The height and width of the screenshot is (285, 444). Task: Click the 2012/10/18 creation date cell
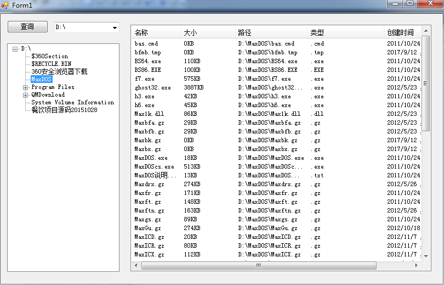(x=403, y=228)
